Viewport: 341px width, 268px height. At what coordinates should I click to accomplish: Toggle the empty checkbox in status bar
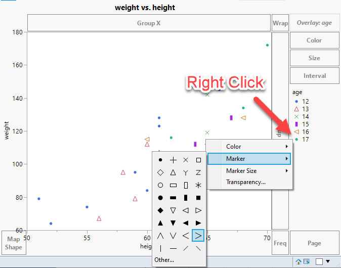click(319, 262)
